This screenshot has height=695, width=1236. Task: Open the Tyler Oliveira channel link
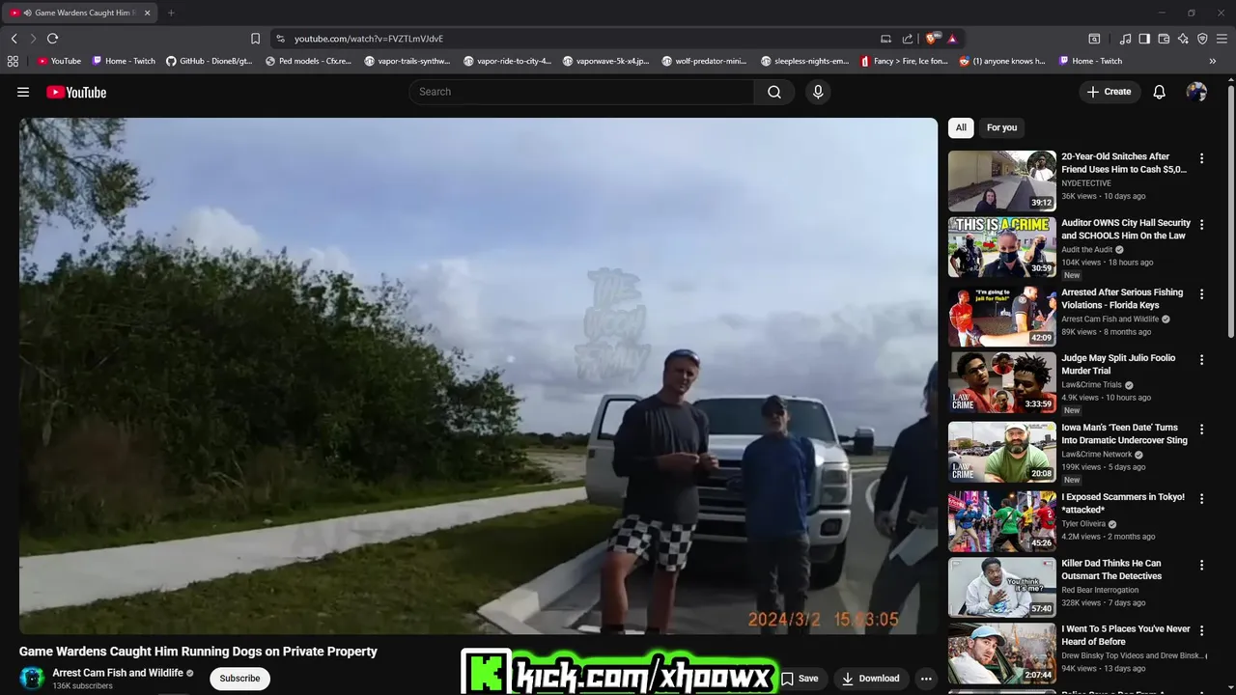click(1084, 524)
